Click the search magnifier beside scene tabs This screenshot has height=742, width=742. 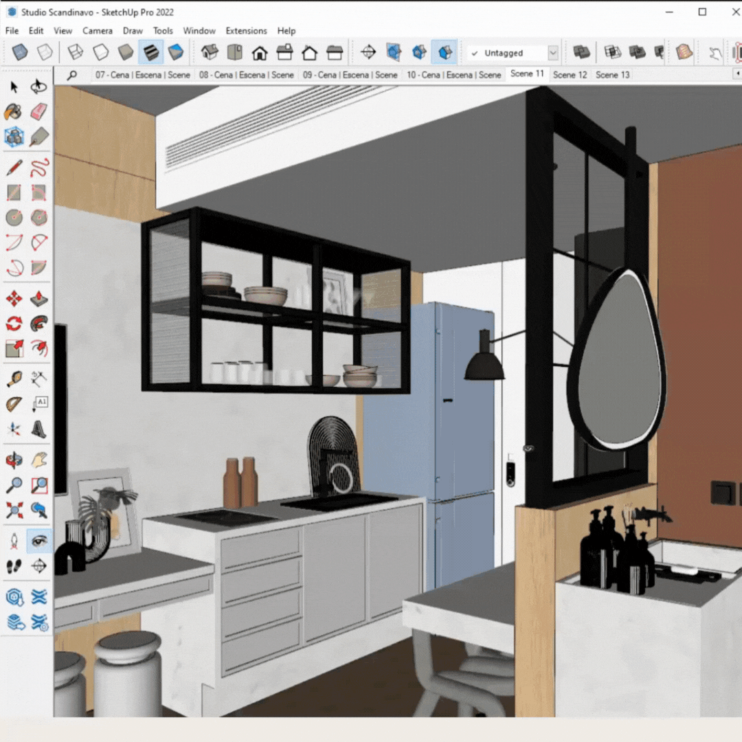point(71,75)
